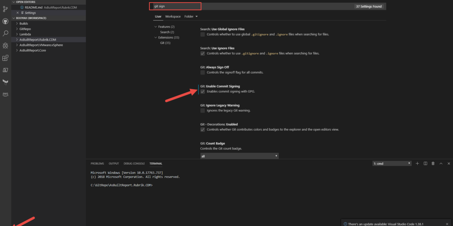Image resolution: width=453 pixels, height=226 pixels.
Task: Close the Settings editor in Open Editors
Action: 18,13
